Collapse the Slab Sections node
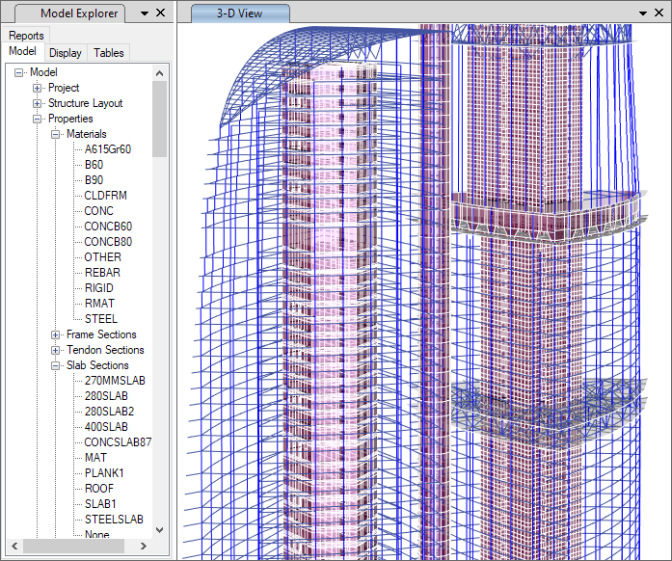This screenshot has width=672, height=561. [56, 365]
